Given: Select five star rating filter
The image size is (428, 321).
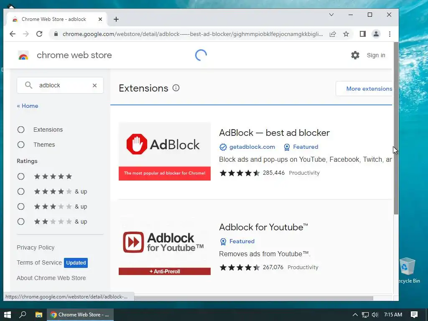Looking at the screenshot, I should (21, 176).
